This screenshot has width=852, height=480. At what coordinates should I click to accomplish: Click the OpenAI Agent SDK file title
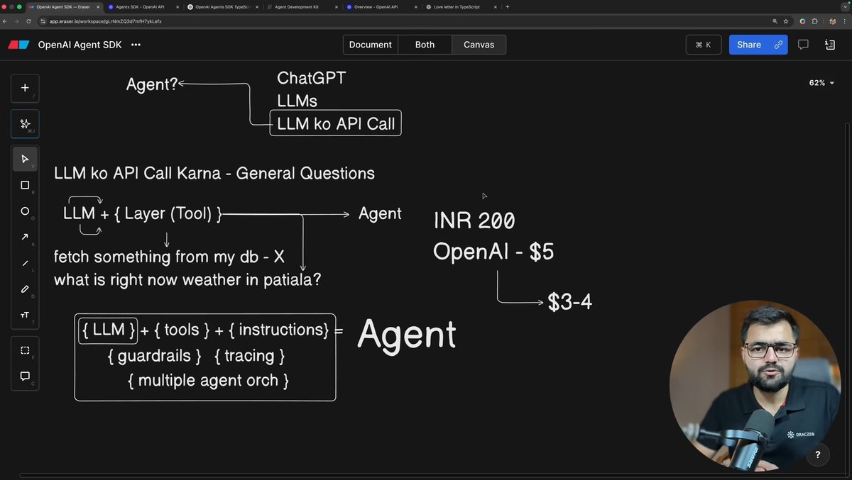tap(80, 45)
